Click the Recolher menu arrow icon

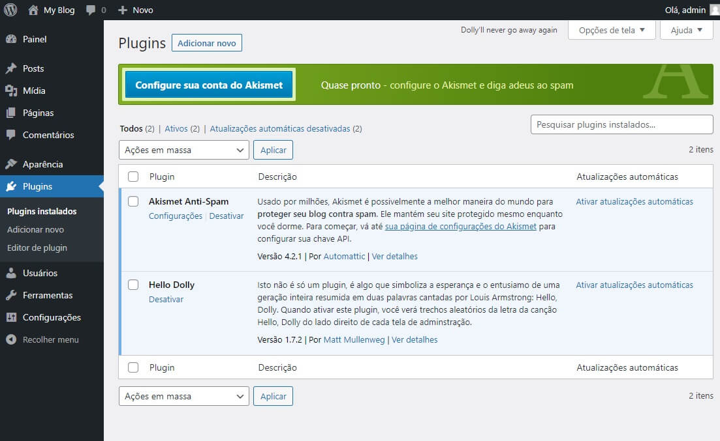tap(11, 339)
